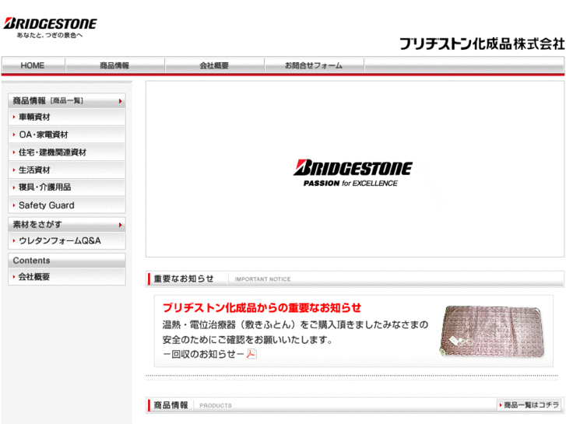566x424 pixels.
Task: Open 寝具・介護用品 category link
Action: [67, 187]
